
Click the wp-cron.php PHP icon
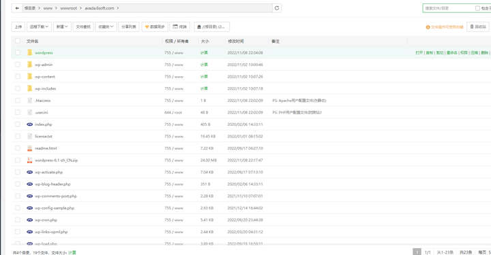click(x=30, y=220)
